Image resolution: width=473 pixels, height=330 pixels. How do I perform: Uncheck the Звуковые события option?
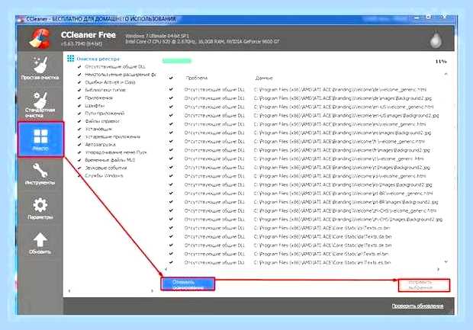coord(79,168)
